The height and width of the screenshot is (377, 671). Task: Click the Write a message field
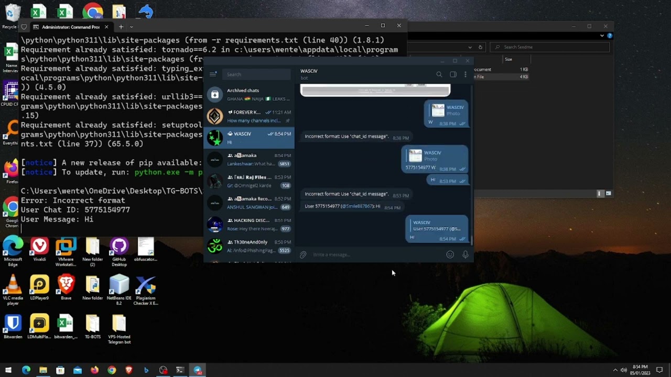tap(375, 254)
